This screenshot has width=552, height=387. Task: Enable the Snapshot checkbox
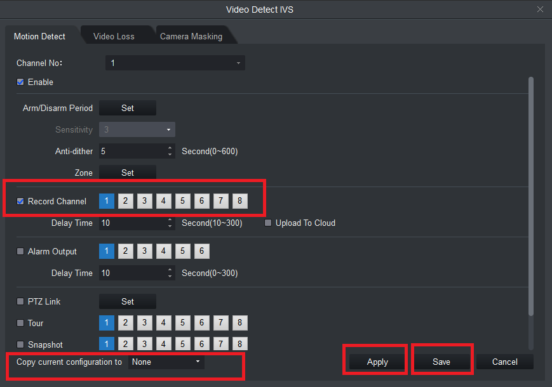(20, 344)
